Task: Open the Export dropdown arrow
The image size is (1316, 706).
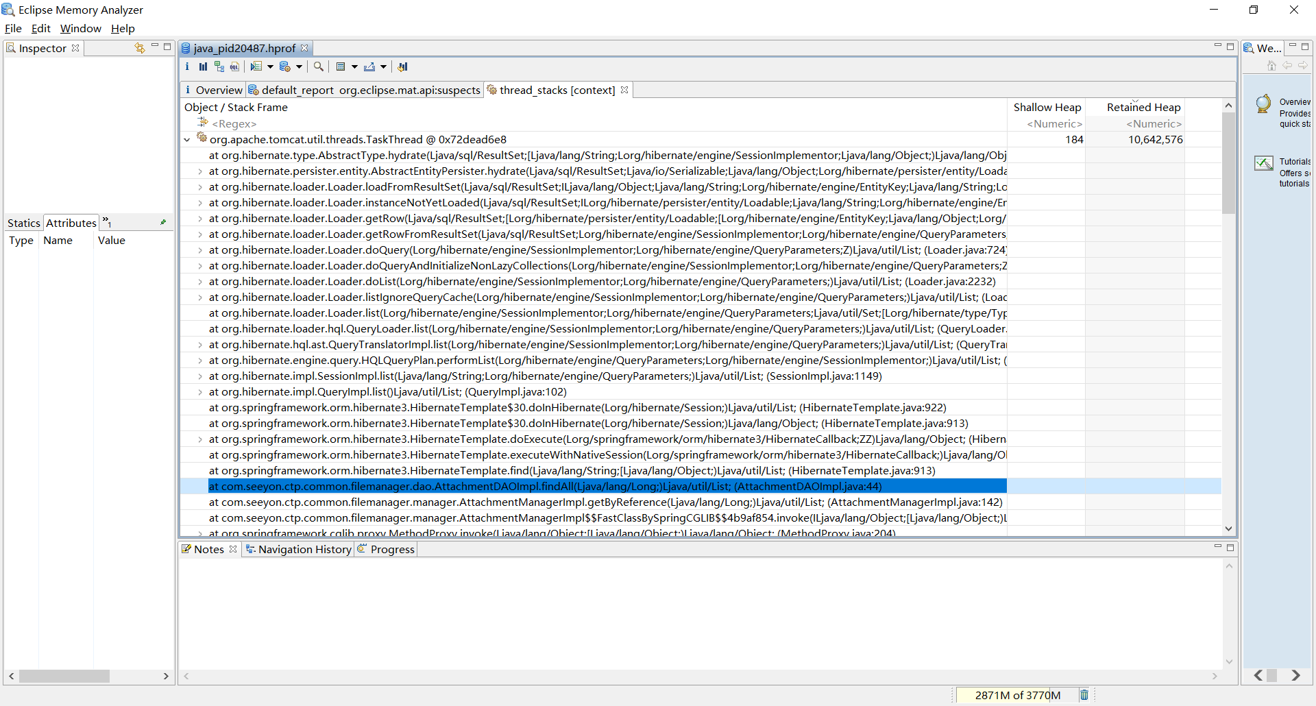Action: pyautogui.click(x=383, y=66)
